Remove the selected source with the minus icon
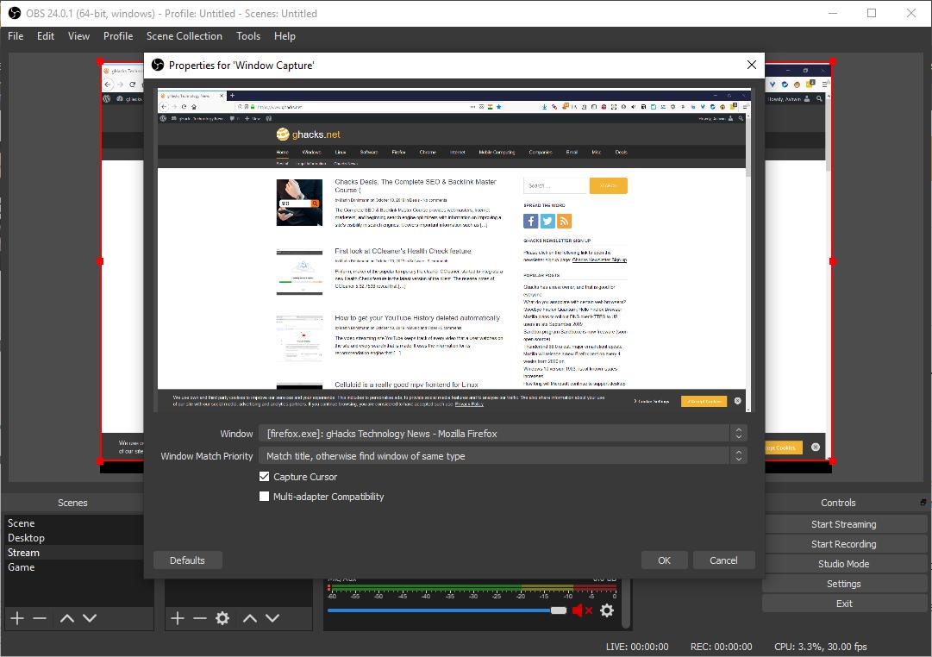 pos(200,618)
